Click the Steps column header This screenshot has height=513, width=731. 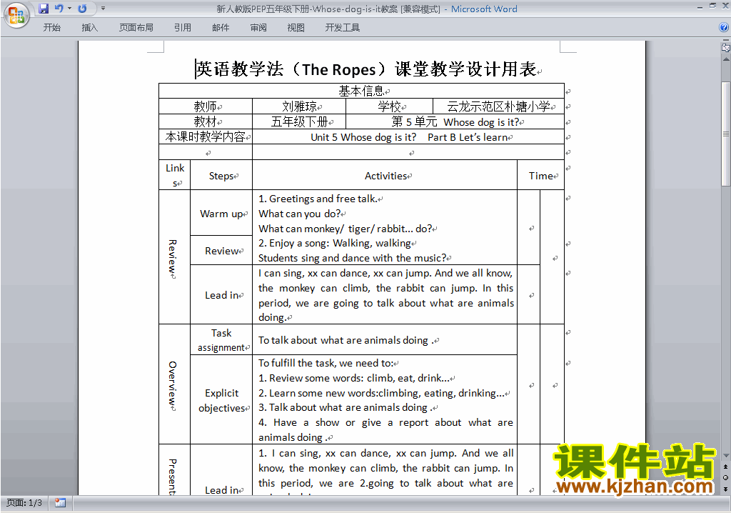221,176
